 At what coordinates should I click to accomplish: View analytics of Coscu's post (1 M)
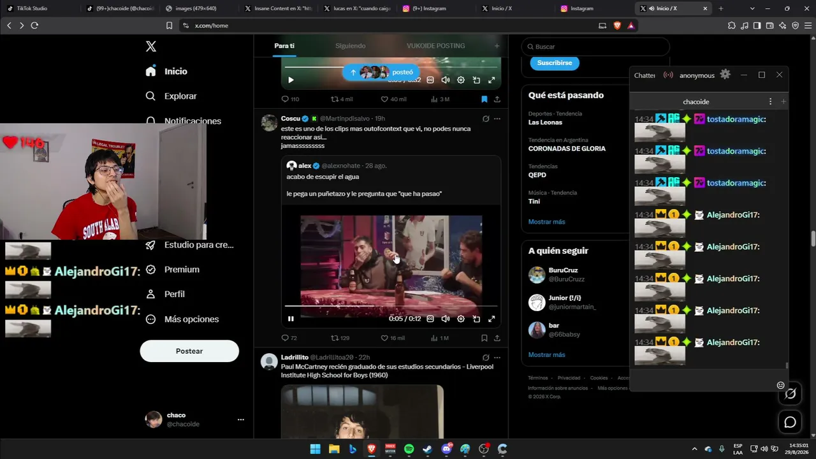coord(440,338)
